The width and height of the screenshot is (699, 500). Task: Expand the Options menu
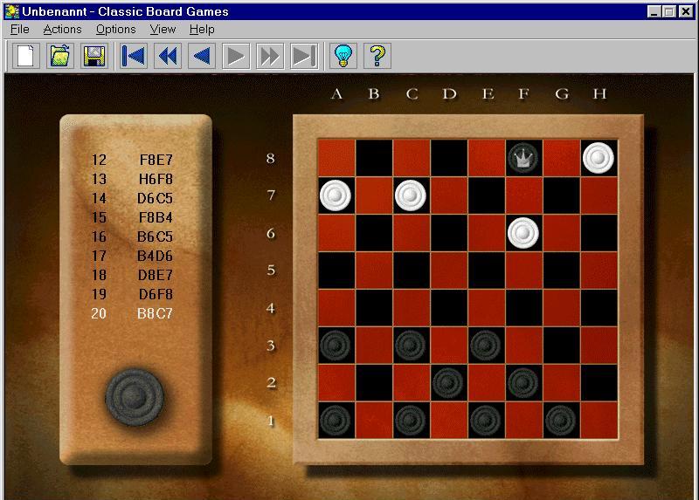point(115,29)
